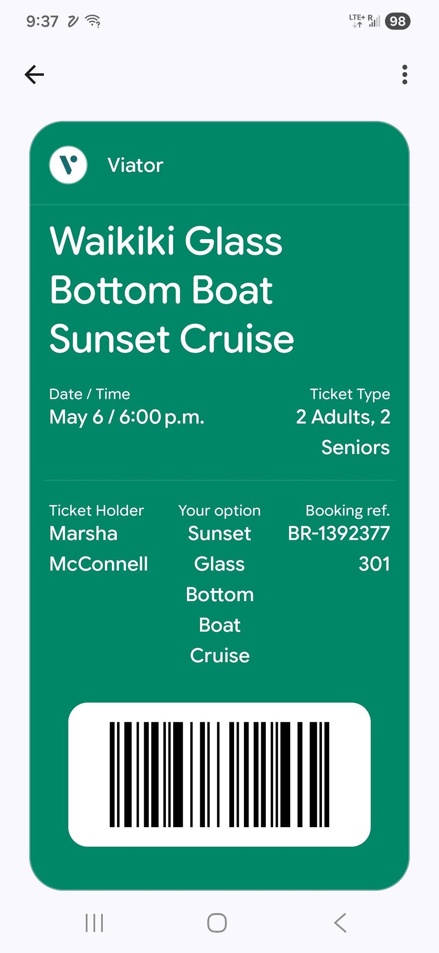Tap the Your option label
The width and height of the screenshot is (439, 953).
(x=219, y=511)
